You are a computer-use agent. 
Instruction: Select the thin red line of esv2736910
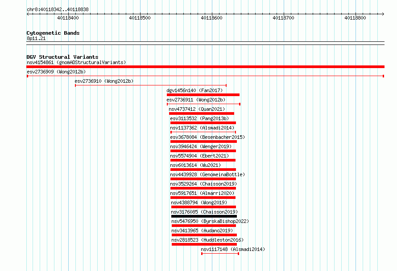click(151, 85)
